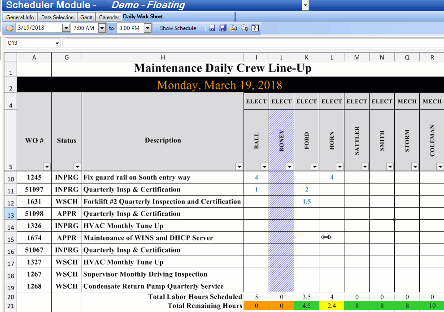Open the 3:00 PM end time dropdown
This screenshot has height=312, width=444.
[148, 28]
